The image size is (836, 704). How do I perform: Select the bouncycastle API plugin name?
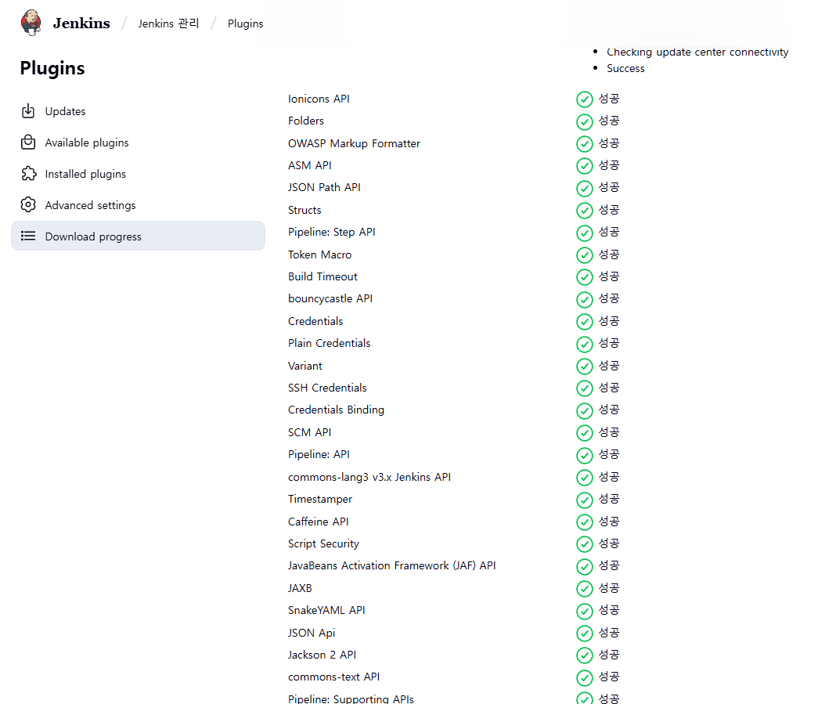[x=330, y=298]
